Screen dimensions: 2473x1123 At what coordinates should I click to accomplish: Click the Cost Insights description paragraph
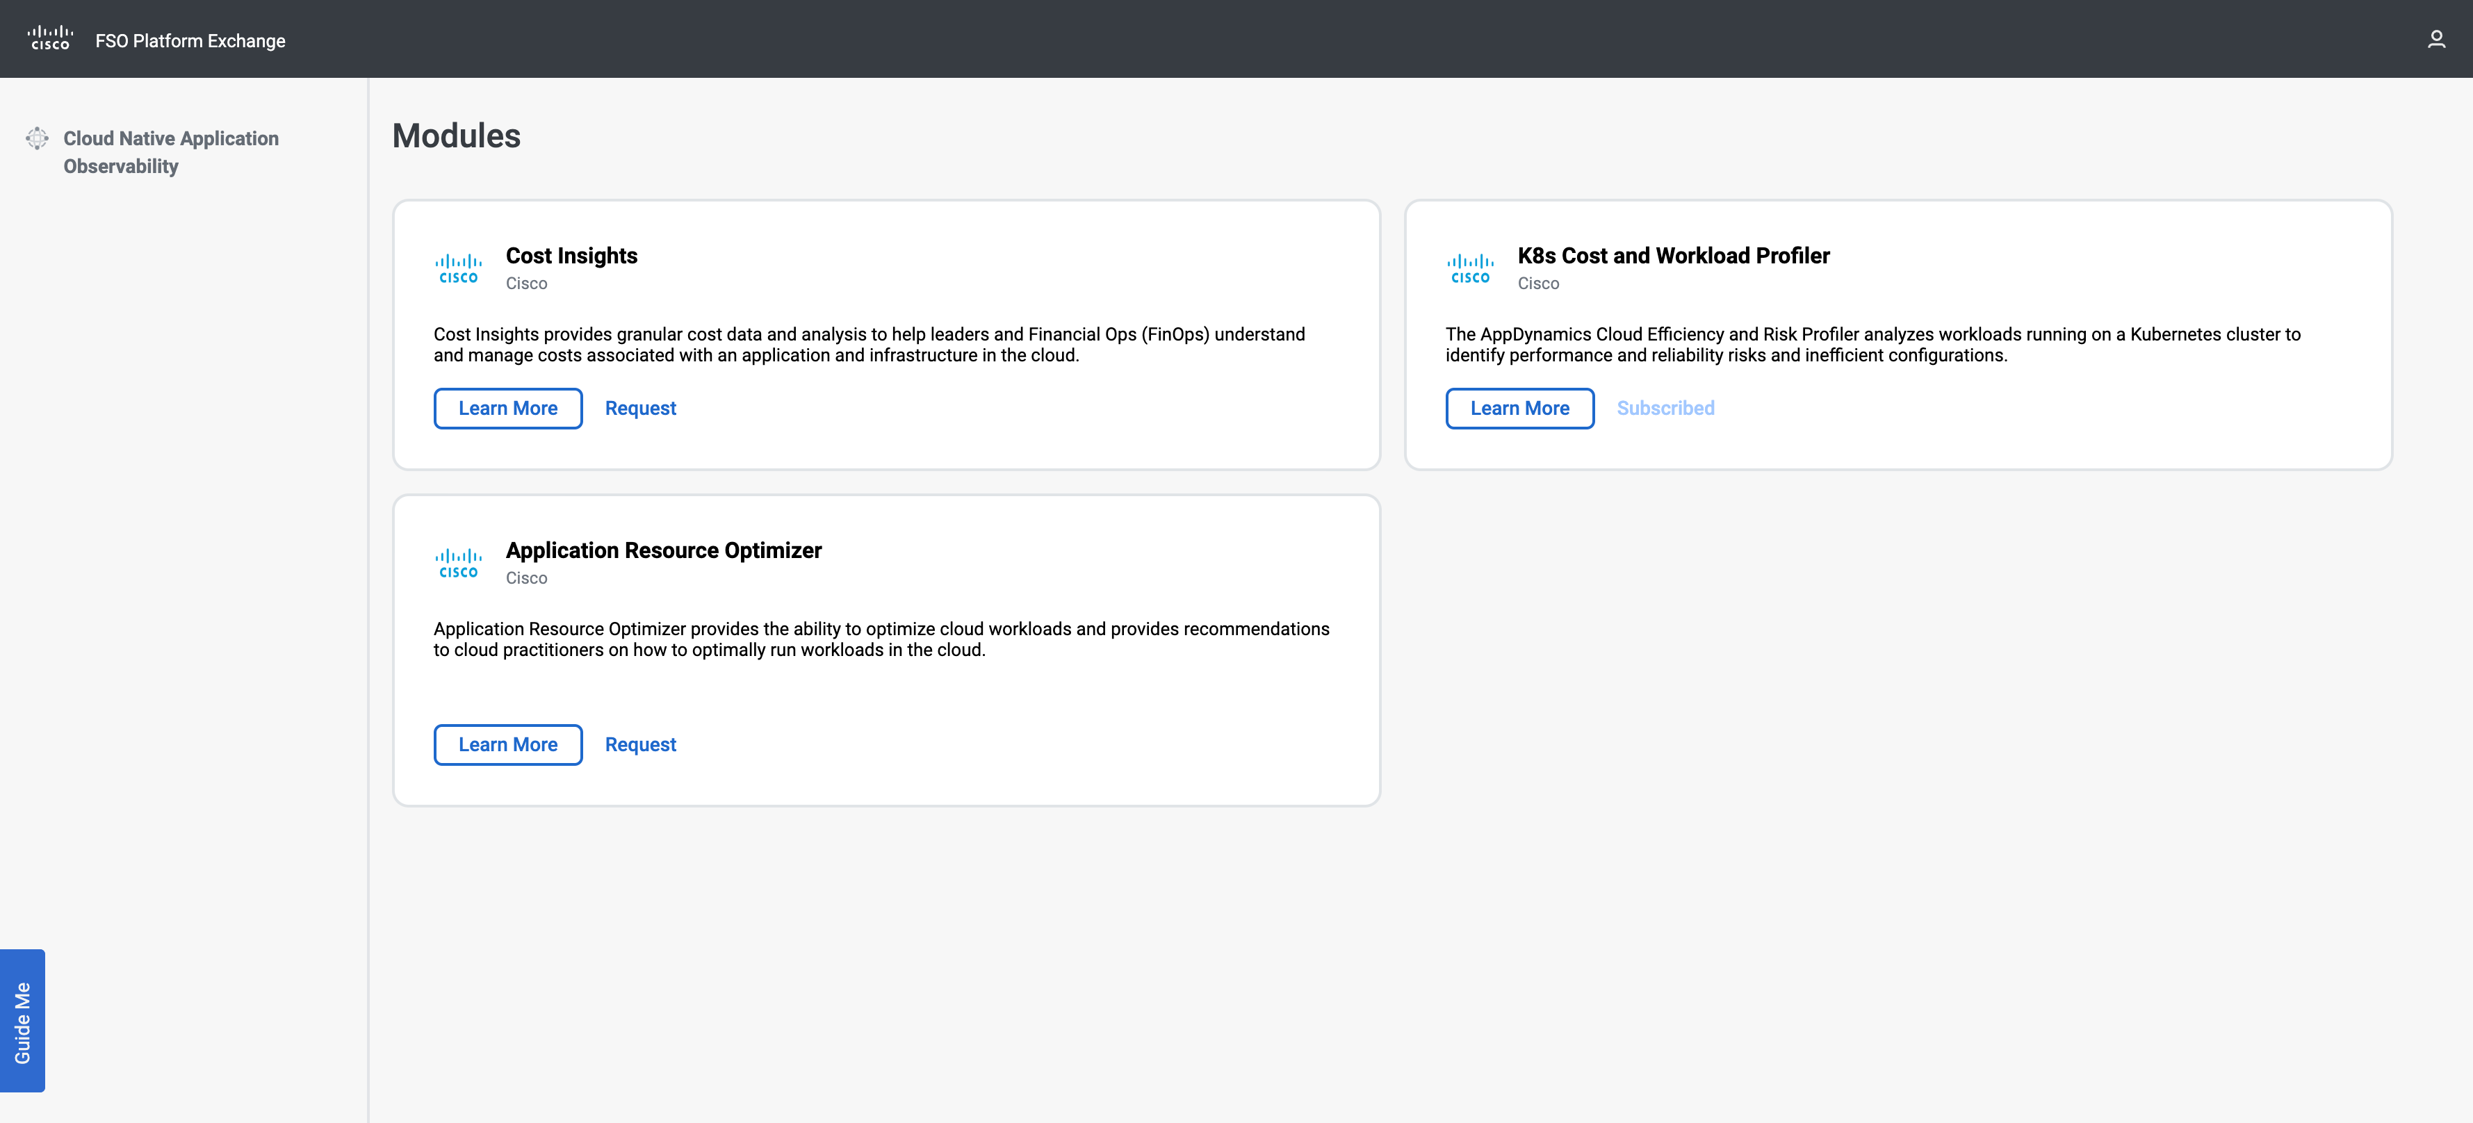(869, 345)
